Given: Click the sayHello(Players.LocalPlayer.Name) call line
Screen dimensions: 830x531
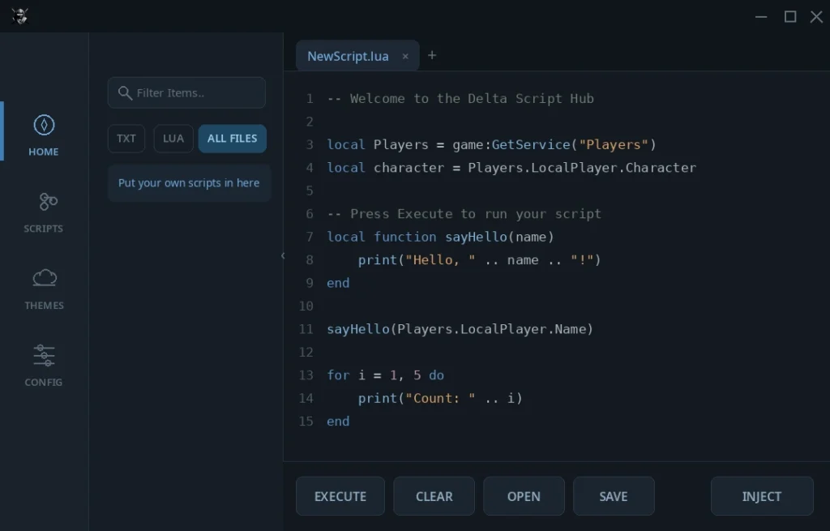Looking at the screenshot, I should tap(460, 329).
